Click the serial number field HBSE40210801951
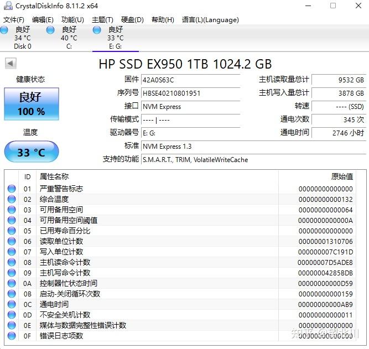The width and height of the screenshot is (369, 349). [x=190, y=93]
